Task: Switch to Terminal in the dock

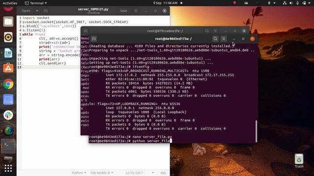Action: 8,146
